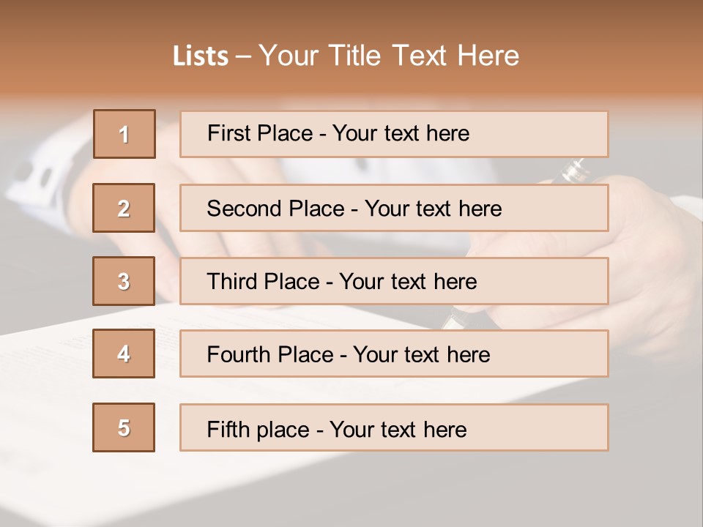This screenshot has width=703, height=527.
Task: Click the 'Second Place' text bar
Action: [x=394, y=208]
